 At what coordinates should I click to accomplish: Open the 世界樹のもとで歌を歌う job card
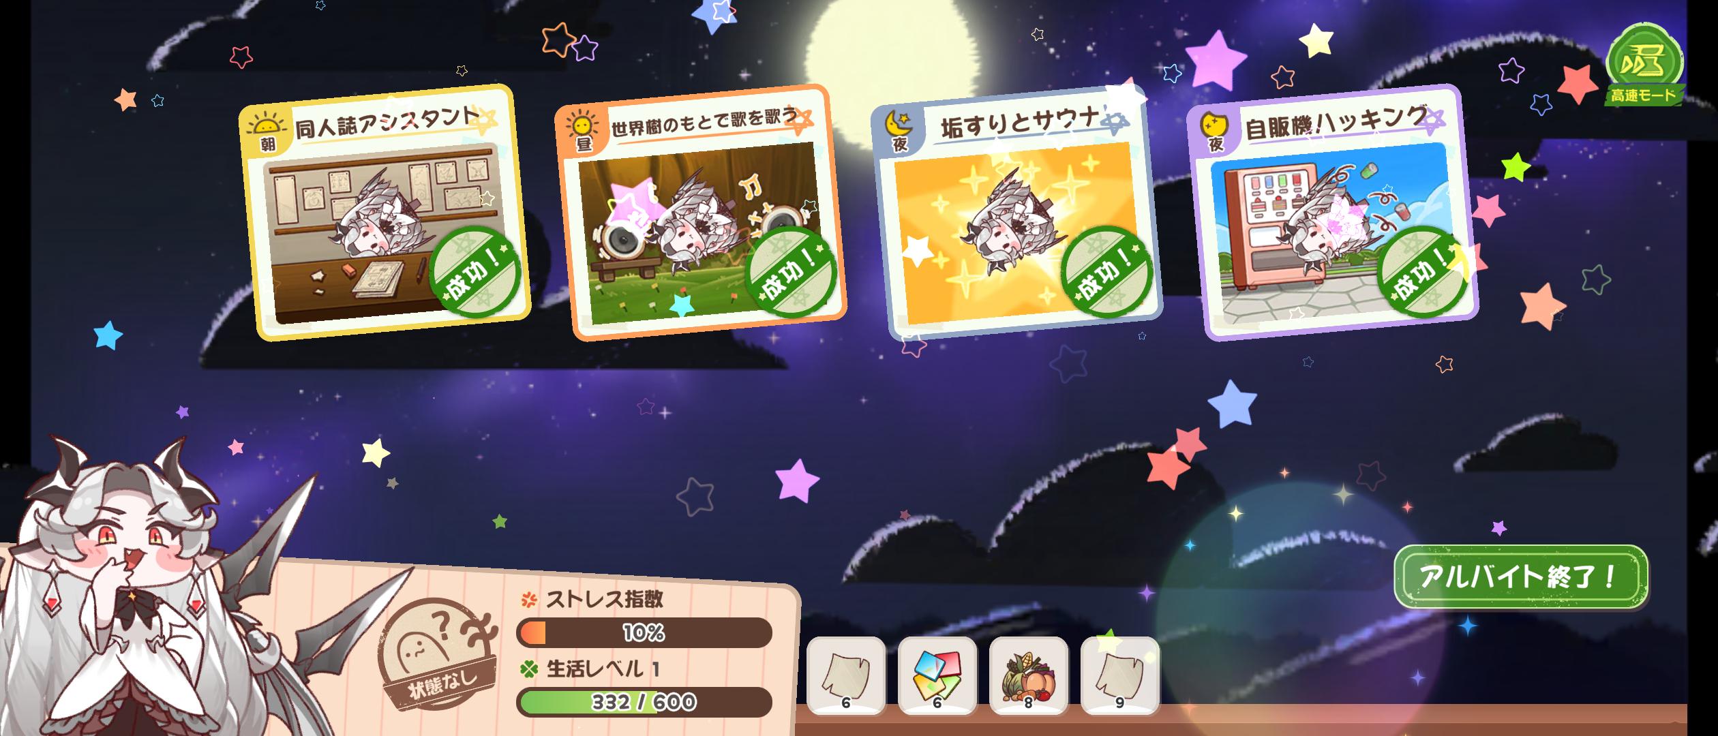click(x=700, y=213)
